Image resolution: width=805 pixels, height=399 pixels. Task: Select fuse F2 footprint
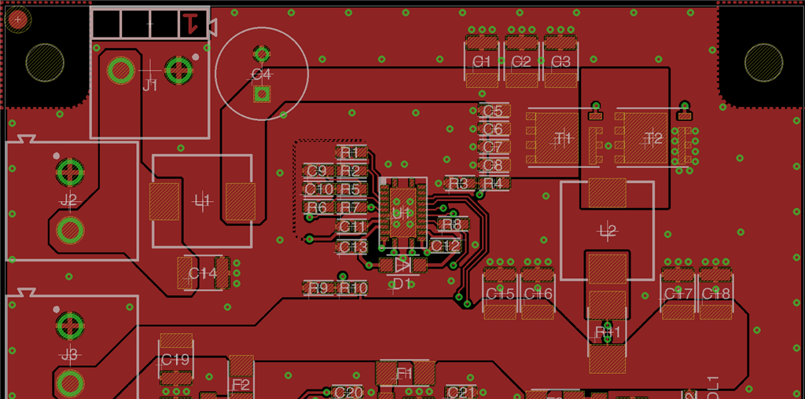241,376
